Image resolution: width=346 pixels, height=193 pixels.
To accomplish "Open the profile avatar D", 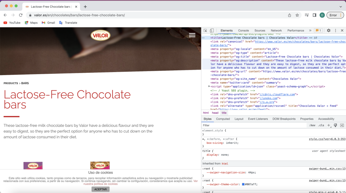I will pos(322,15).
